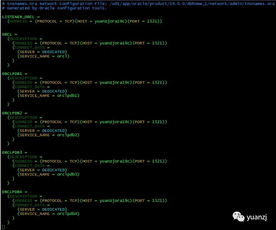Image resolution: width=276 pixels, height=230 pixels.
Task: Place cursor on LISTENER_ORCL entry name
Action: pos(18,17)
